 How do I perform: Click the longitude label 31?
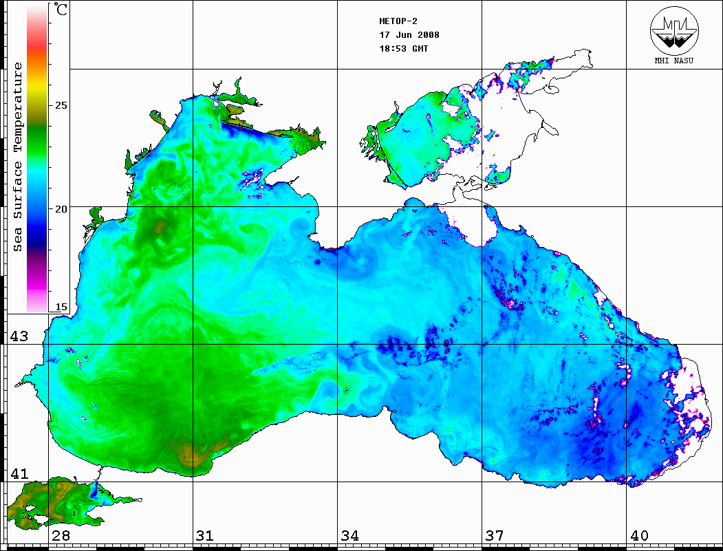[x=205, y=536]
